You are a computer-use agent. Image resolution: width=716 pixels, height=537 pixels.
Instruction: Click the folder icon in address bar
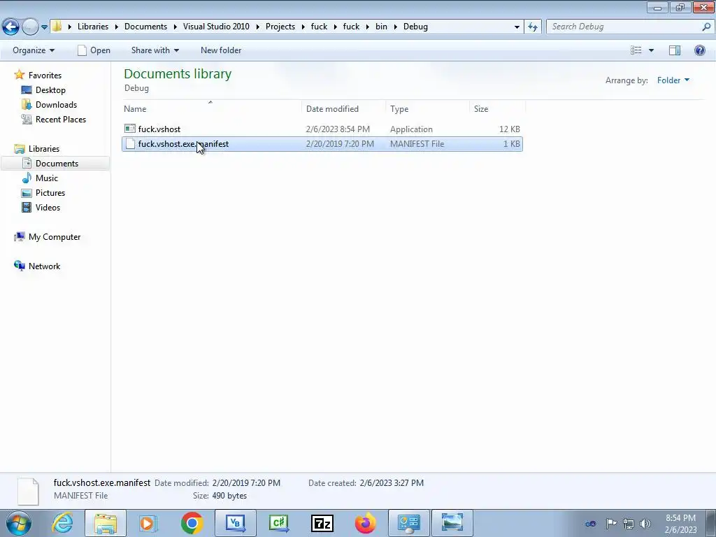click(x=57, y=27)
